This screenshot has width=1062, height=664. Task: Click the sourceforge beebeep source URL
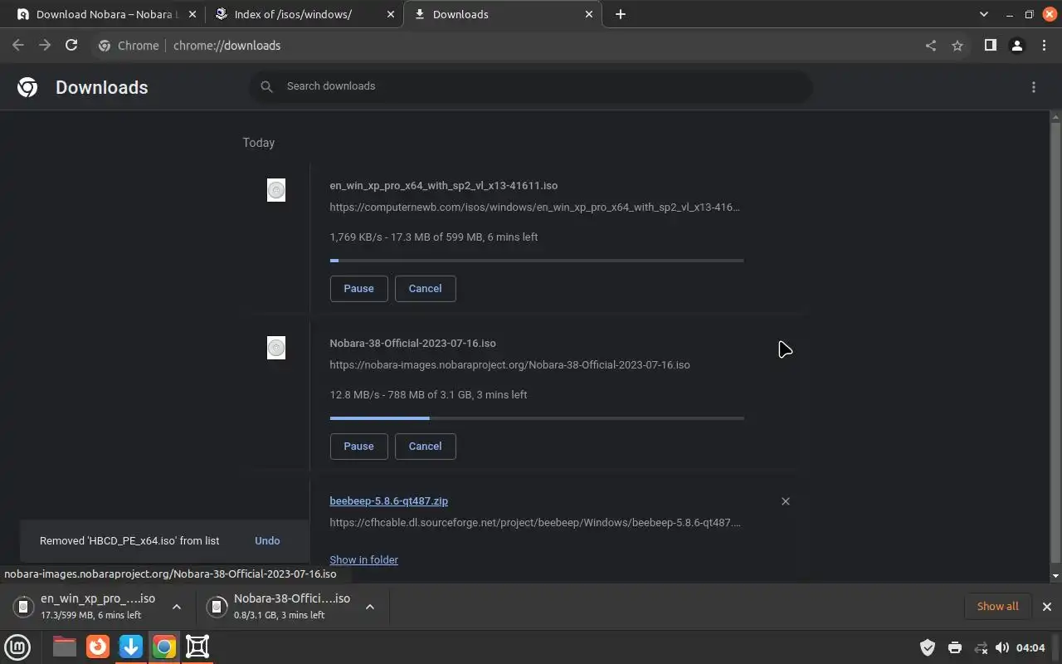pyautogui.click(x=535, y=523)
